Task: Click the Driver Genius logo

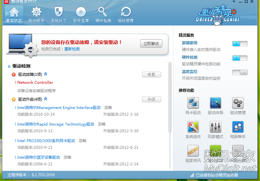Action: [217, 15]
